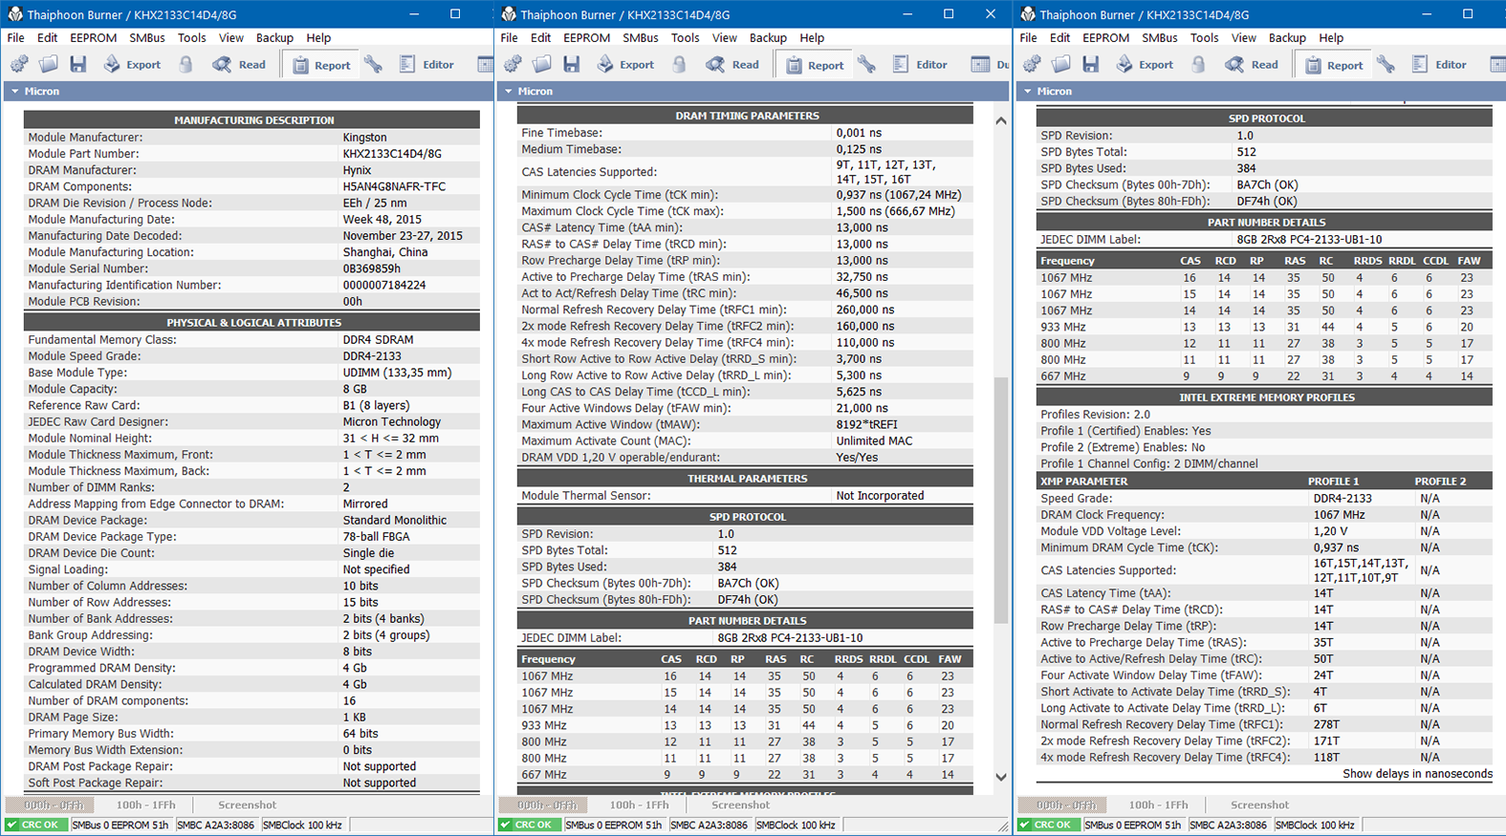Open the Dump icon in middle window toolbar
The image size is (1506, 836).
pos(980,64)
